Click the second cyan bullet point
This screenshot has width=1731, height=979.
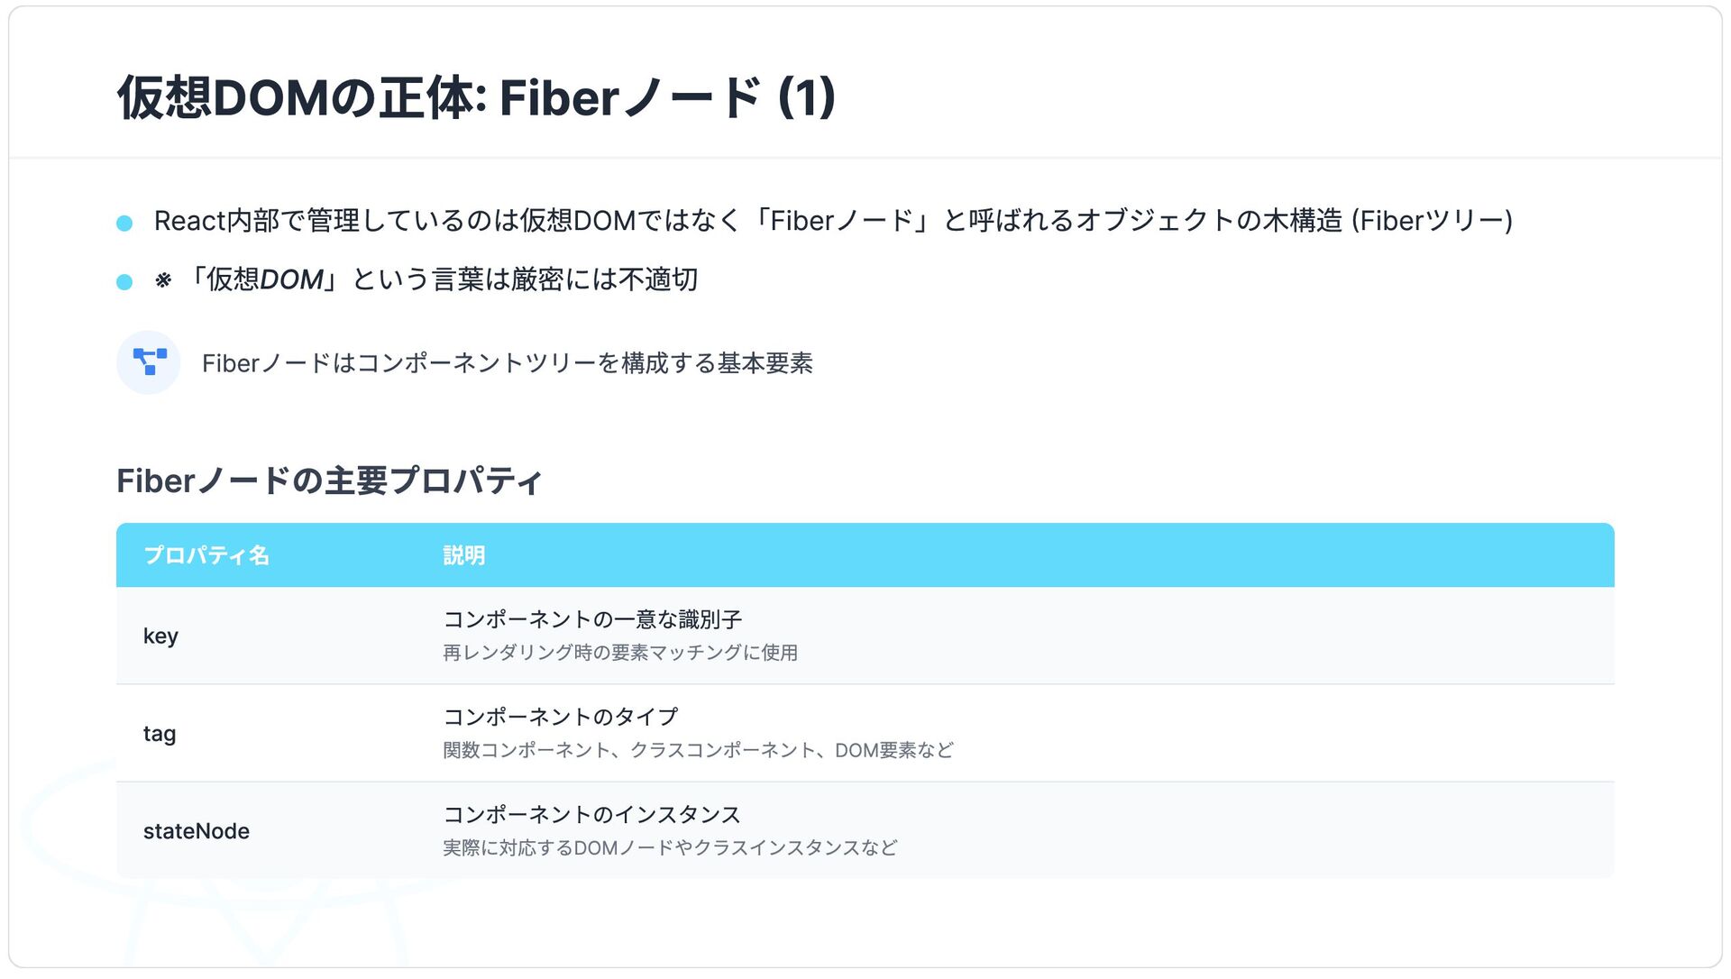[124, 282]
